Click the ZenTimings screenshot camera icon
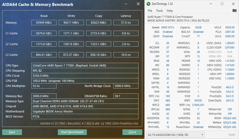 tap(234, 10)
